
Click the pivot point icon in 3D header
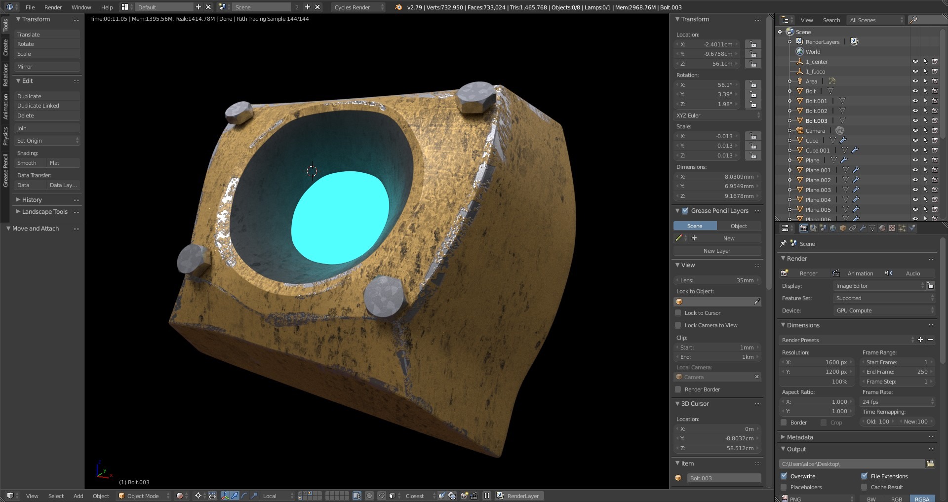pos(198,496)
